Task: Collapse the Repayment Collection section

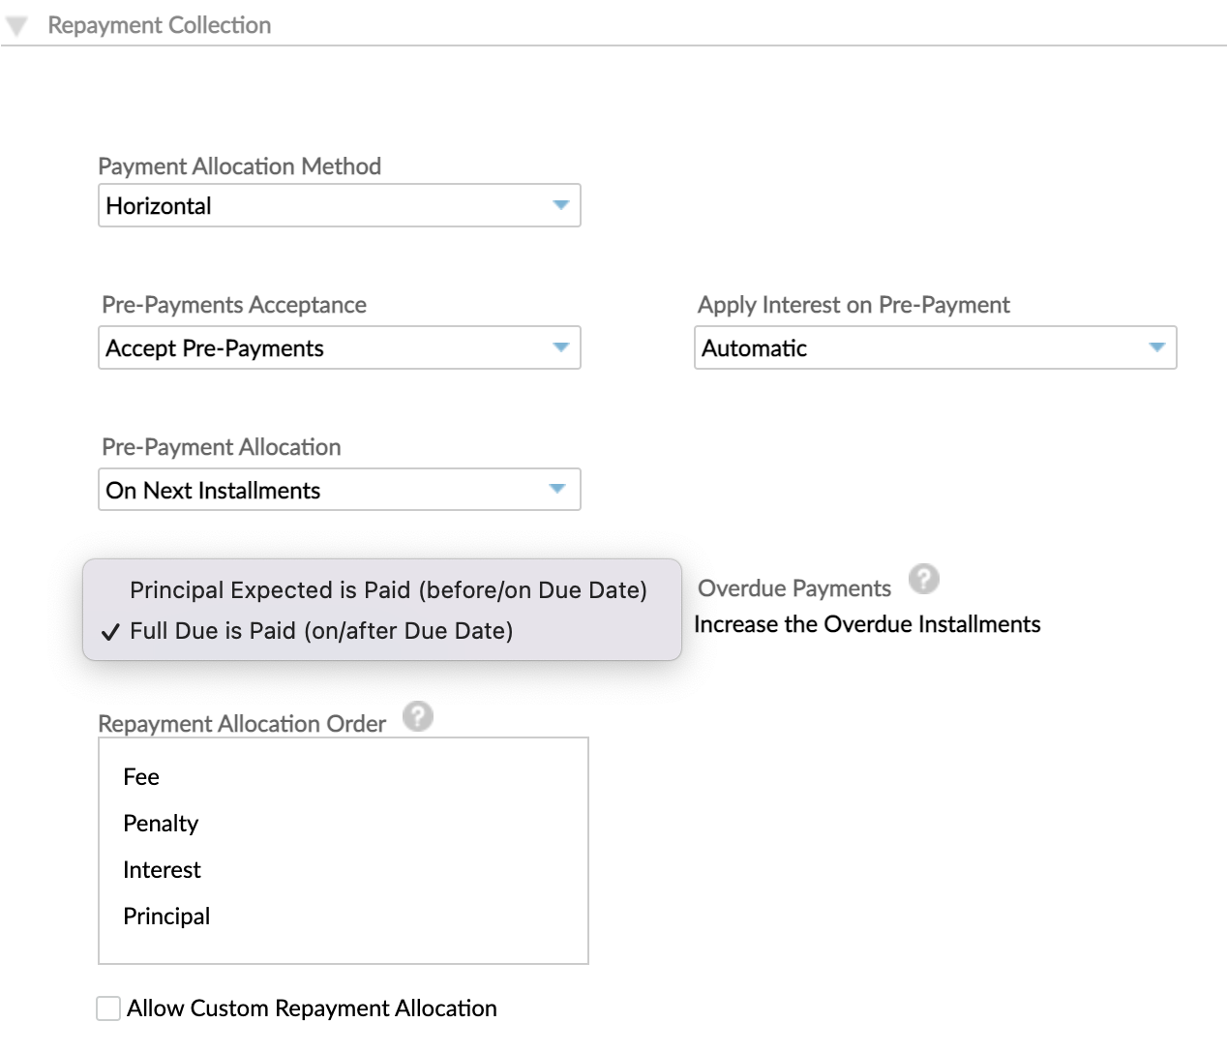Action: (16, 24)
